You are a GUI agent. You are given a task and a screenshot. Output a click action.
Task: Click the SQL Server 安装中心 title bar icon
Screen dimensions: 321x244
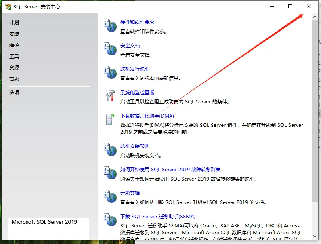click(8, 7)
